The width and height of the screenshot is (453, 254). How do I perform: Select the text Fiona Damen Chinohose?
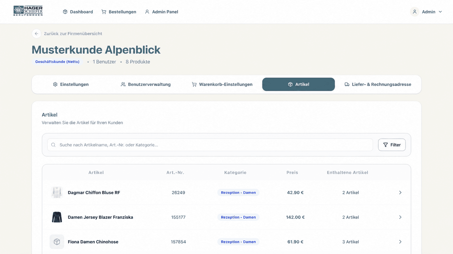pos(93,242)
